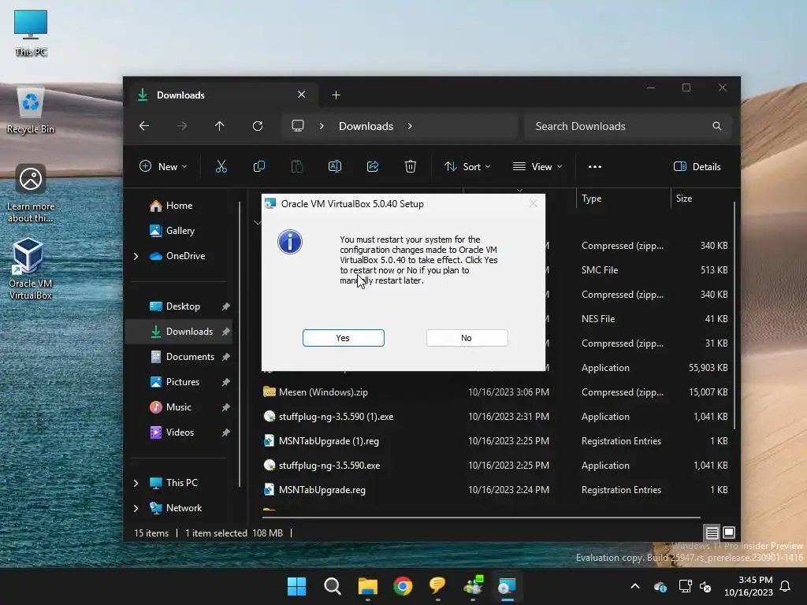Open the View dropdown menu
The image size is (807, 605).
tap(537, 166)
